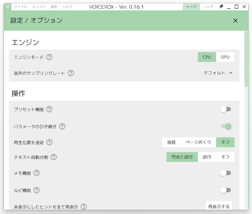
Task: Turn on the メモ機能 switch
Action: click(226, 173)
